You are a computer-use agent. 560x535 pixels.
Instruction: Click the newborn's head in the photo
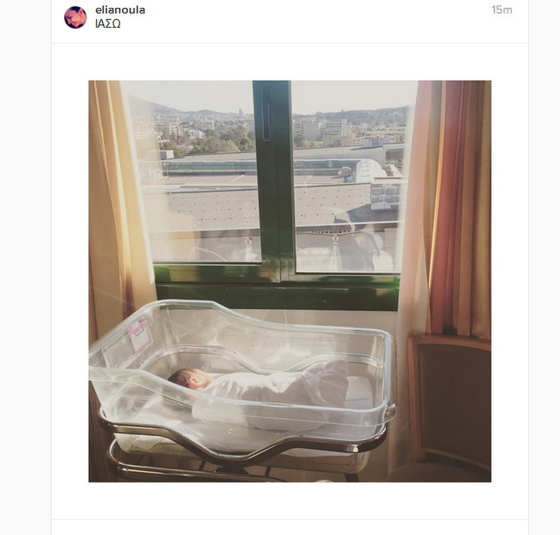(188, 380)
